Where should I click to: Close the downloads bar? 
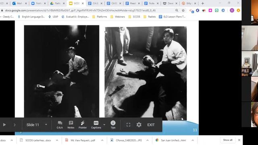pyautogui.click(x=239, y=140)
